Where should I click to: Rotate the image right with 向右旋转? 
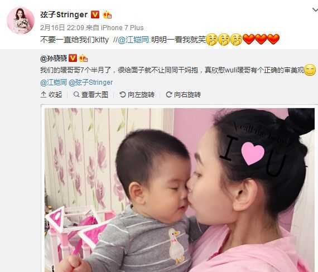point(183,94)
